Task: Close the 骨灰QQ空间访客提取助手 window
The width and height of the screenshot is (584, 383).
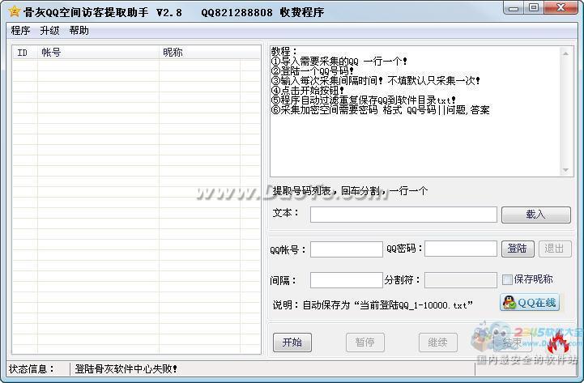Action: pos(561,8)
